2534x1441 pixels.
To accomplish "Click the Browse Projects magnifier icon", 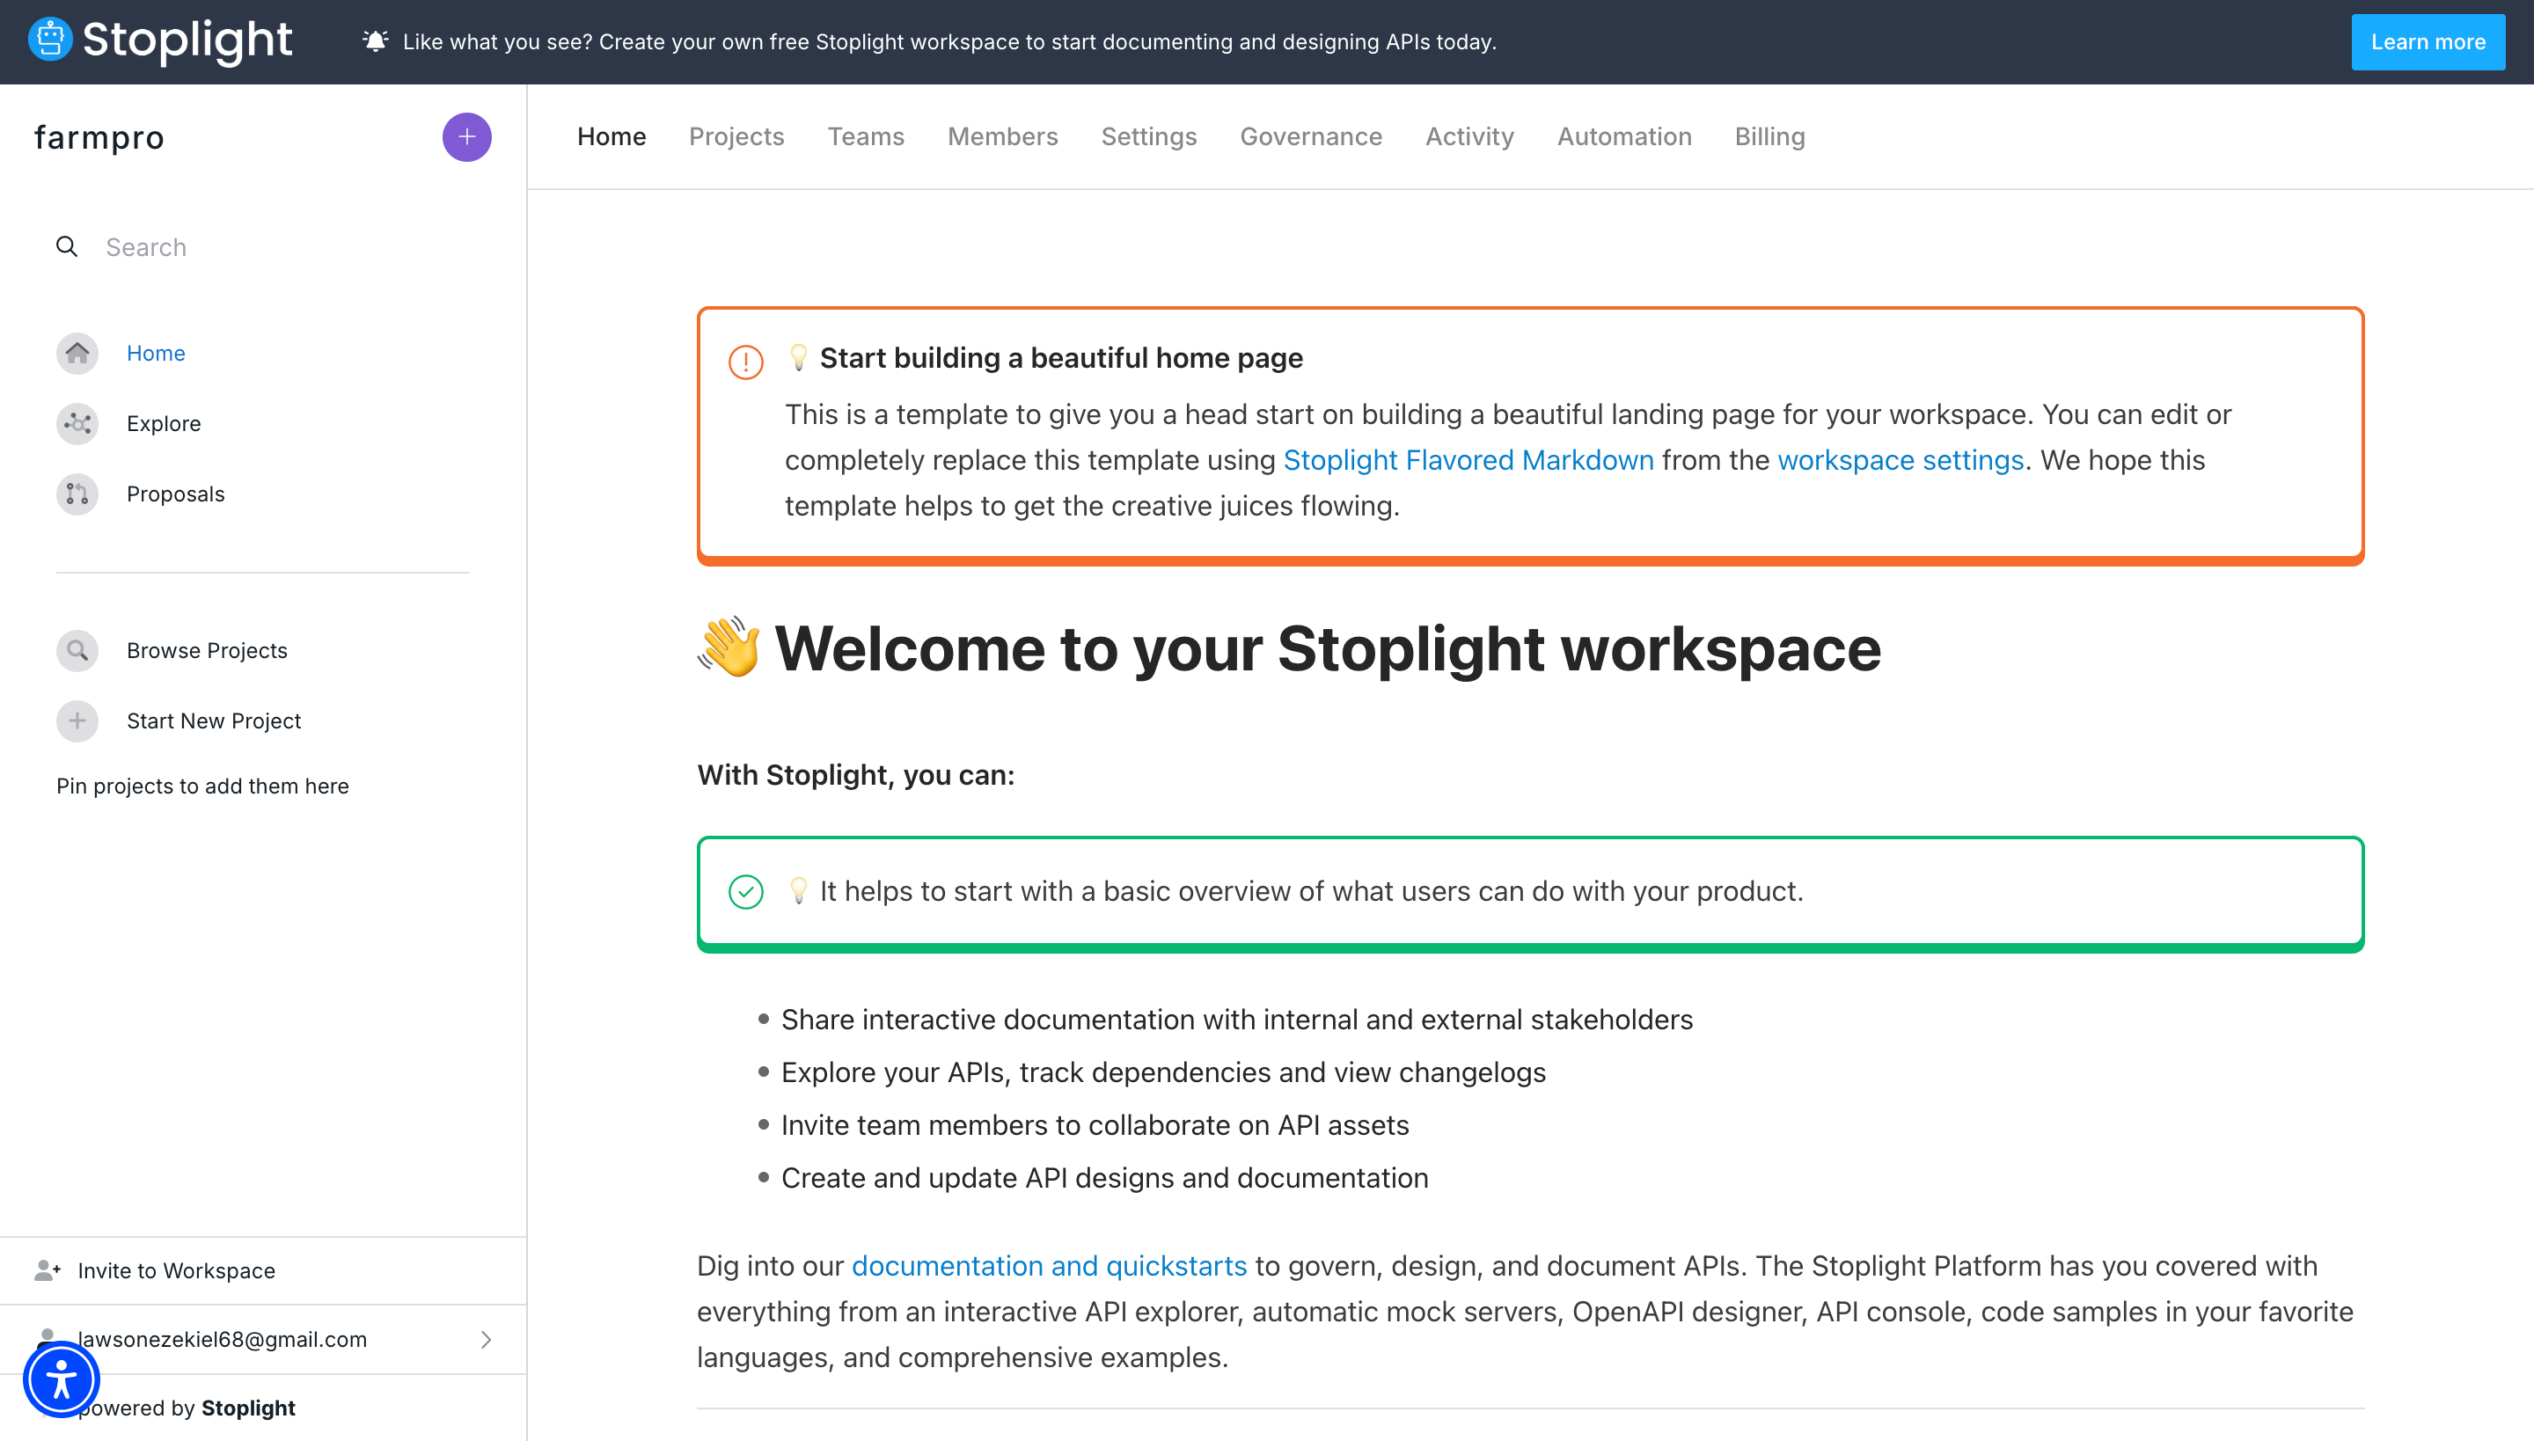I will [x=77, y=650].
